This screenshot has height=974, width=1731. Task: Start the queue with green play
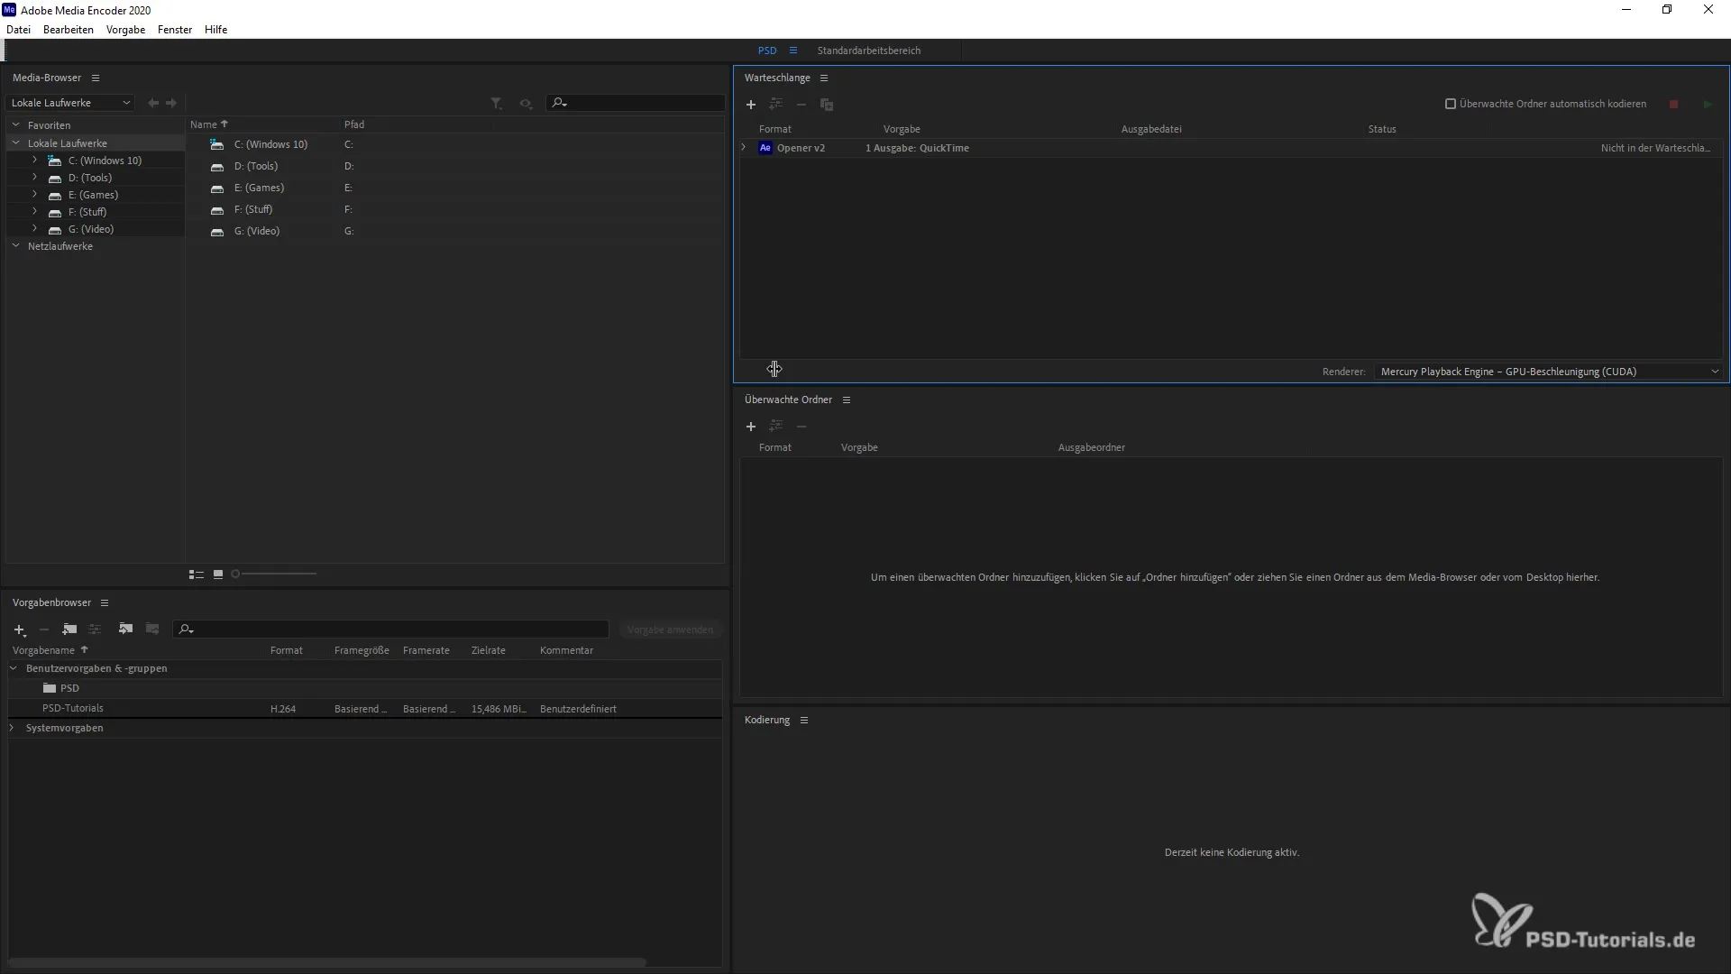[1707, 105]
